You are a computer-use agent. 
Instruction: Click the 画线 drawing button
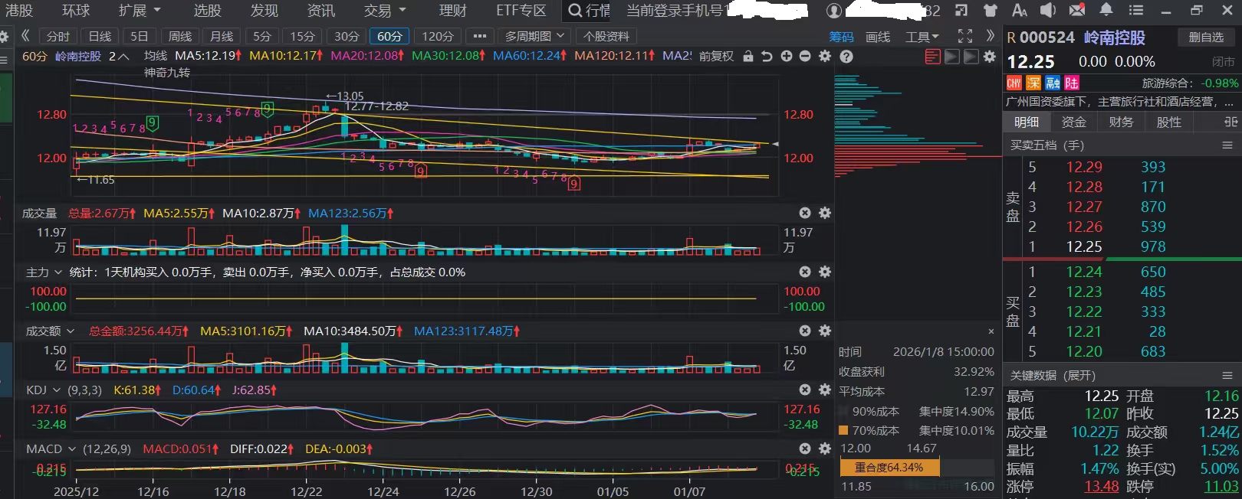tap(878, 37)
